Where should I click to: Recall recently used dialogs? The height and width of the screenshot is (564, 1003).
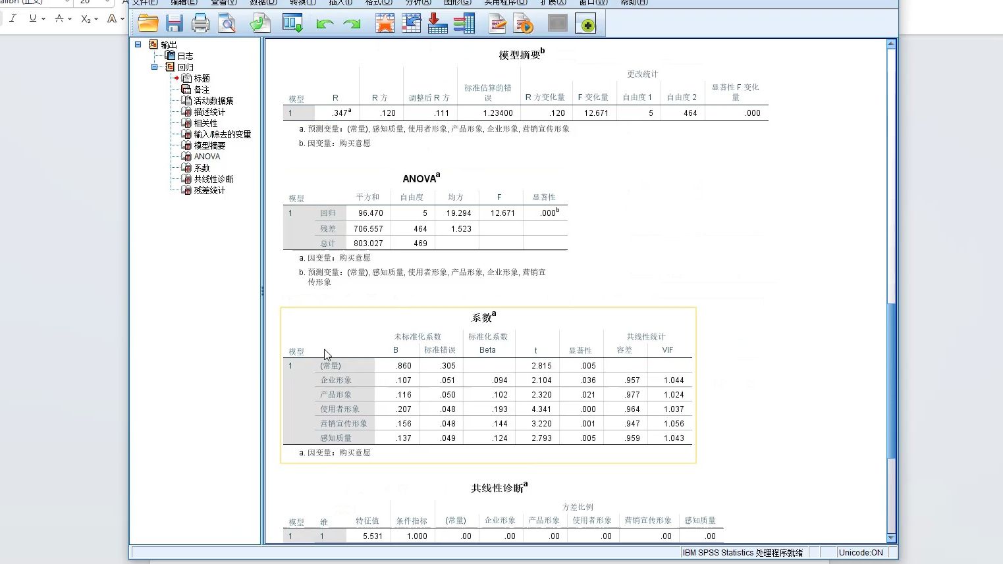pos(292,24)
